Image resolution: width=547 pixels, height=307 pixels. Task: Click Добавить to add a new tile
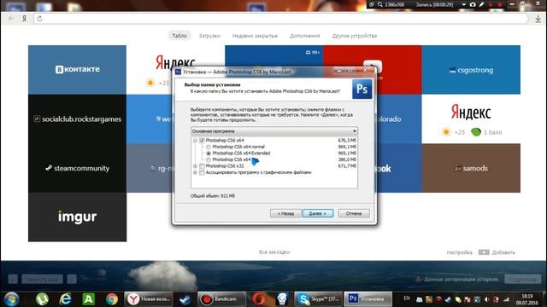click(497, 252)
